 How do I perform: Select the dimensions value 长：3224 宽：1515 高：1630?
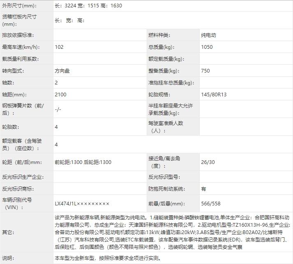[x=88, y=6]
